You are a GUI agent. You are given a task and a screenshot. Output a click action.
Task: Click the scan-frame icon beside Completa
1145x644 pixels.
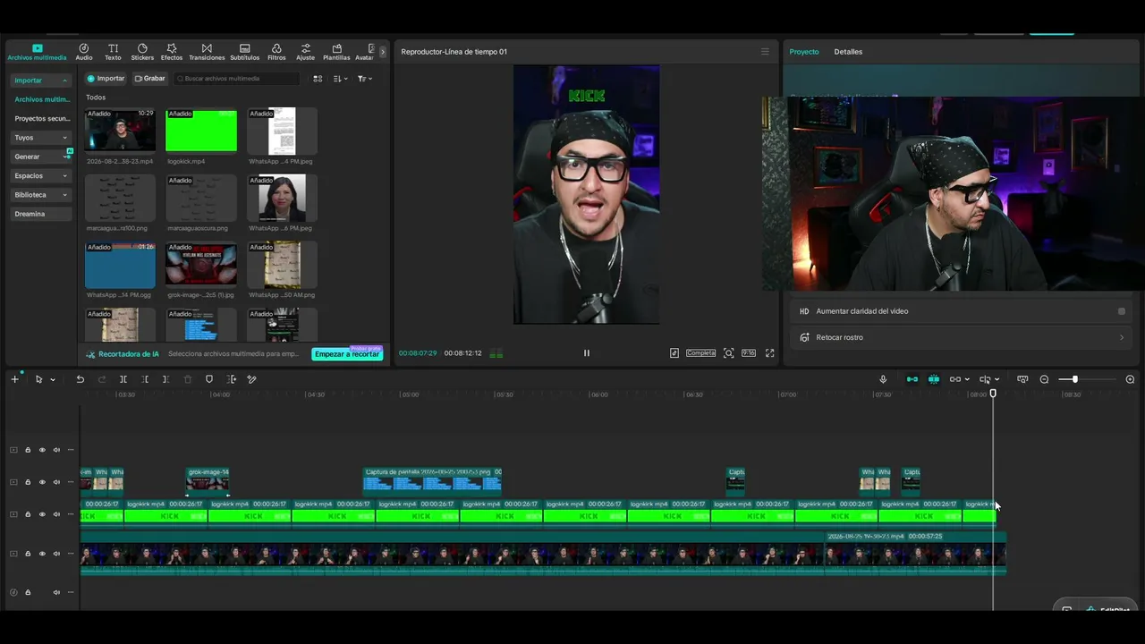(728, 353)
